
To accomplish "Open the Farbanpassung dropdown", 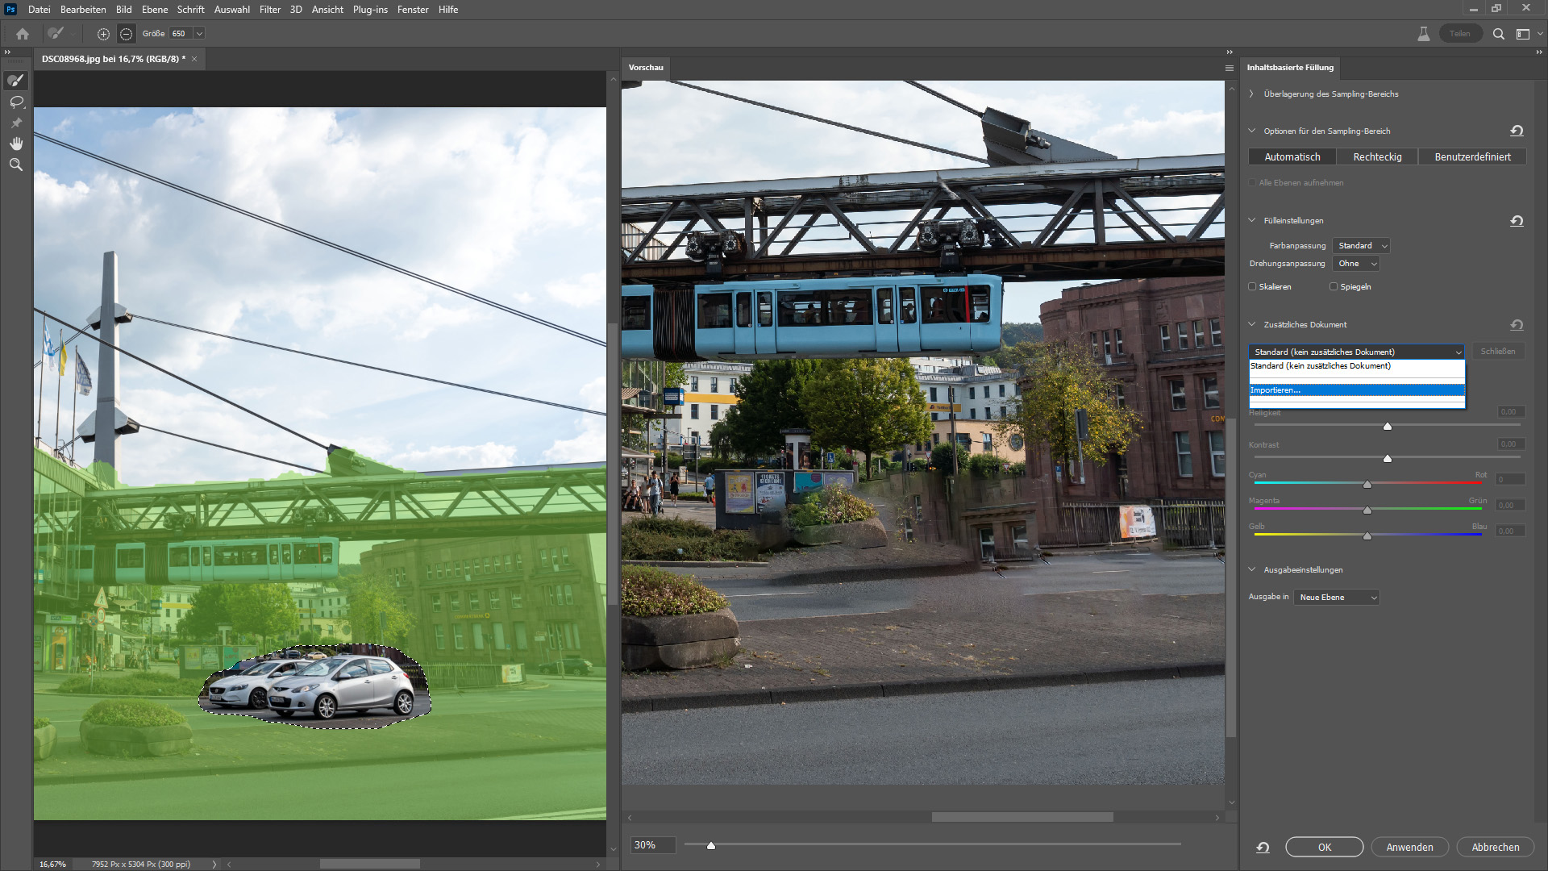I will coord(1361,245).
